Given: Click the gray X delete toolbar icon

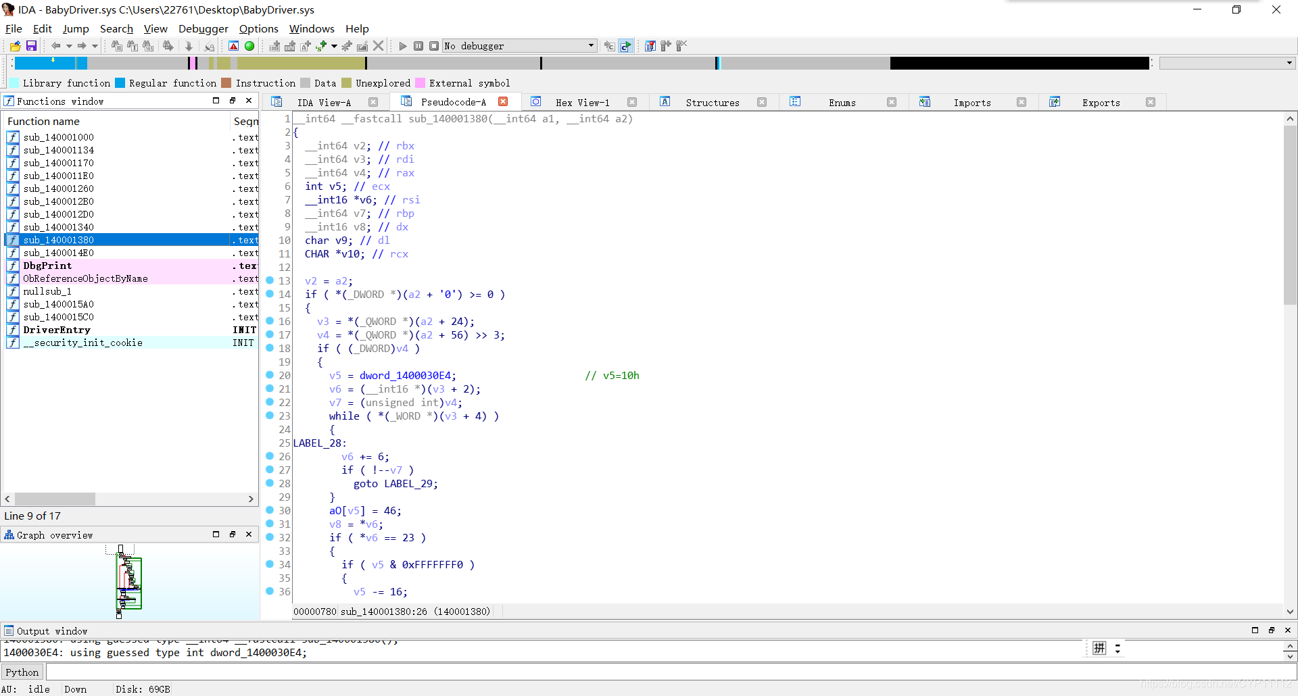Looking at the screenshot, I should [x=379, y=46].
